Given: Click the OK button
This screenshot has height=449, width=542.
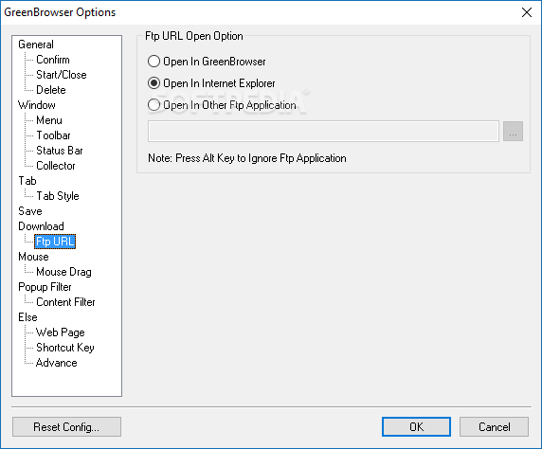Looking at the screenshot, I should tap(416, 427).
